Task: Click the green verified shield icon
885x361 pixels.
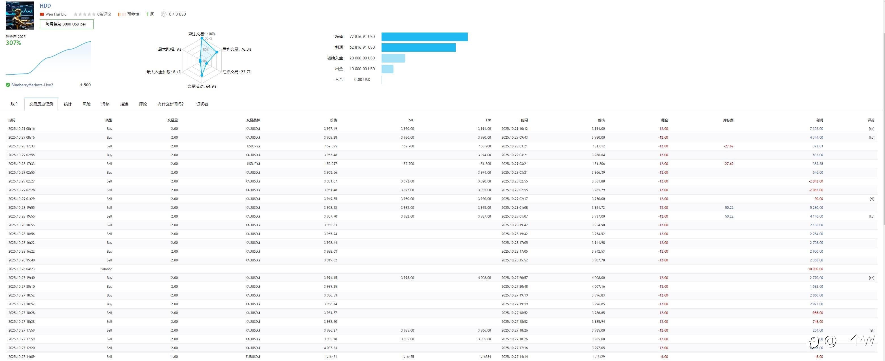Action: (x=8, y=85)
